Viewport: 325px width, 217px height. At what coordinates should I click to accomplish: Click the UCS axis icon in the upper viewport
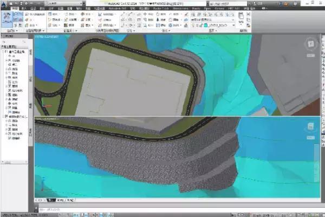point(47,106)
